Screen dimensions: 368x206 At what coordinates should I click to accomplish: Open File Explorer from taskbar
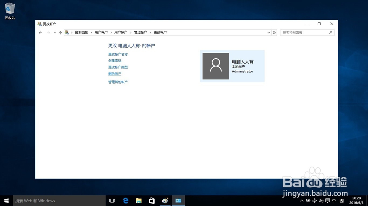[x=139, y=201]
